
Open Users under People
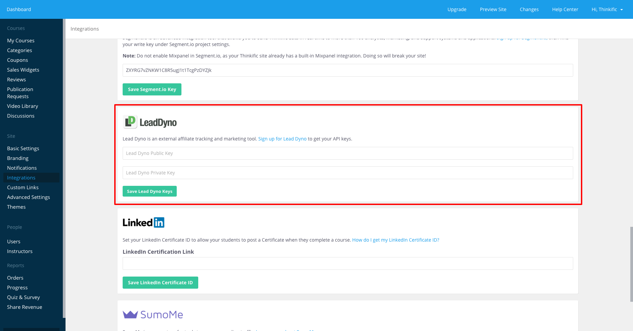click(x=14, y=242)
